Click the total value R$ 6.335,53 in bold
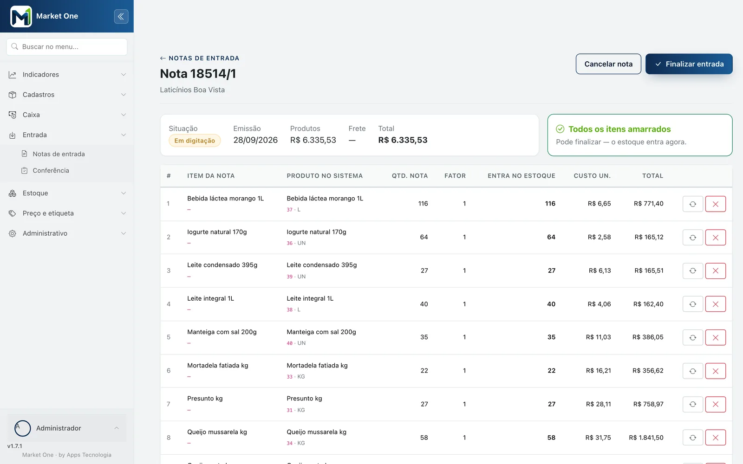Image resolution: width=743 pixels, height=464 pixels. (403, 140)
